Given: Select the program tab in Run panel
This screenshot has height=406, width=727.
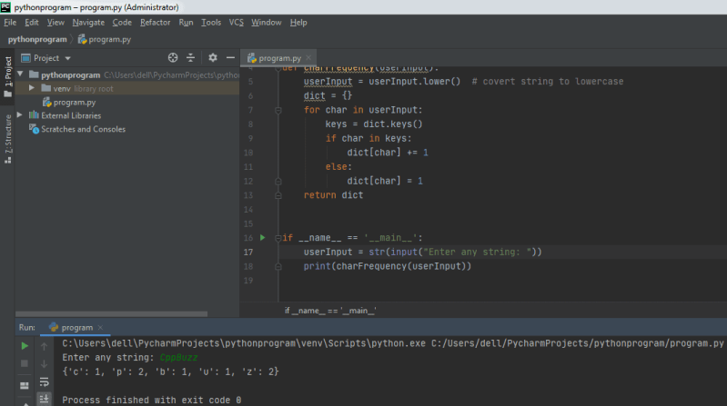Looking at the screenshot, I should (76, 327).
